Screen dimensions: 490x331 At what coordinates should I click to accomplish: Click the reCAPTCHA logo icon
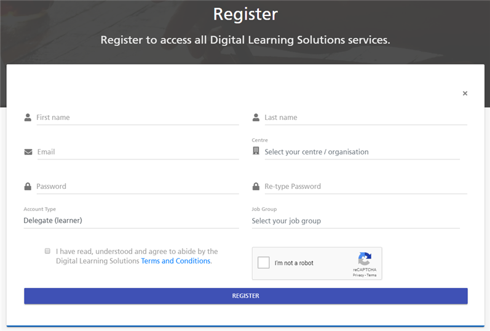pyautogui.click(x=365, y=258)
